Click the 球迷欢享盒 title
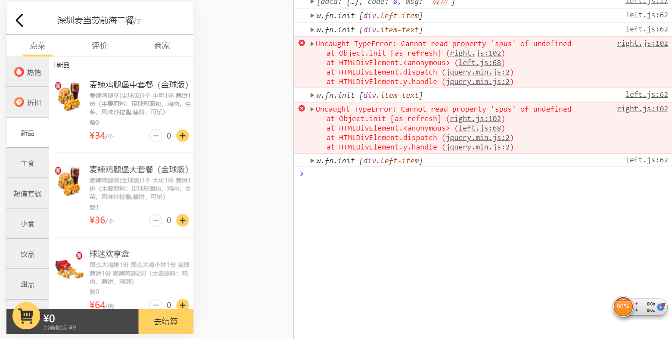This screenshot has width=672, height=339. click(109, 254)
